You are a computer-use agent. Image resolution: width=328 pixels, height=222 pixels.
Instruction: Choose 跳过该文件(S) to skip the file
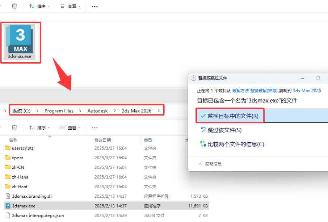click(224, 130)
